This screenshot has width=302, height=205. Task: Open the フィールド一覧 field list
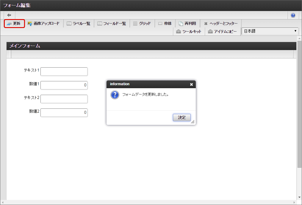pyautogui.click(x=112, y=24)
